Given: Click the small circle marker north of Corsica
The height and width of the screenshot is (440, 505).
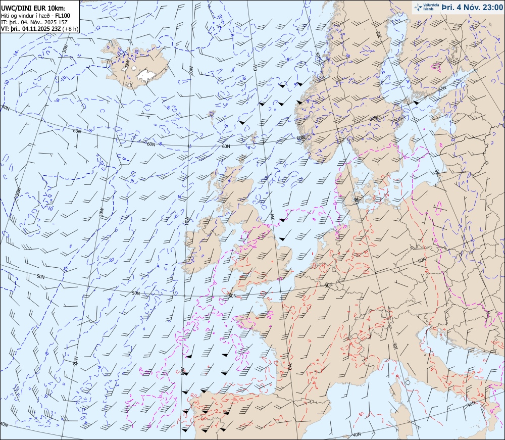Looking at the screenshot, I should click(408, 382).
